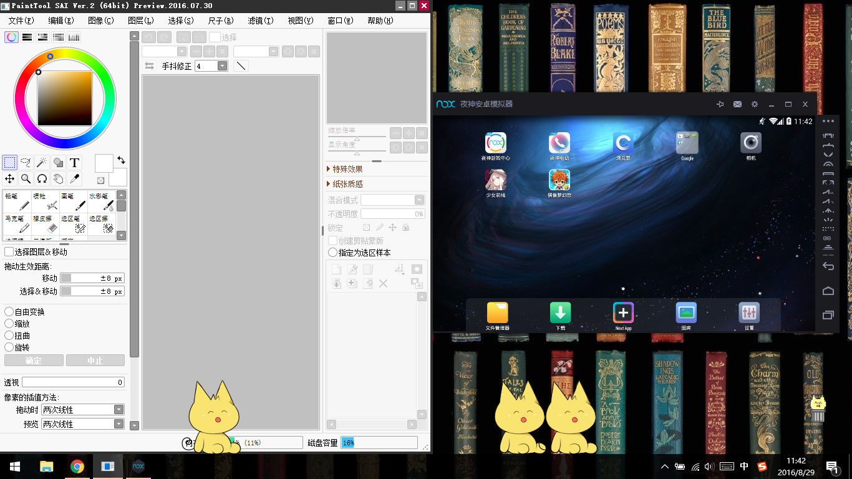Select the Zoom magnifier tool
The image size is (852, 479).
click(x=26, y=179)
